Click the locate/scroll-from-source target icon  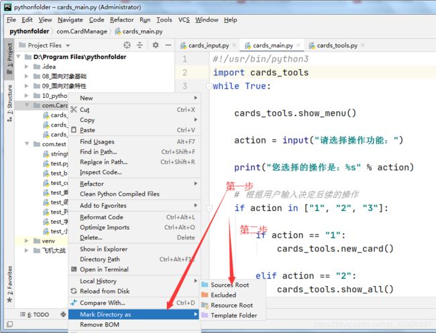[127, 45]
